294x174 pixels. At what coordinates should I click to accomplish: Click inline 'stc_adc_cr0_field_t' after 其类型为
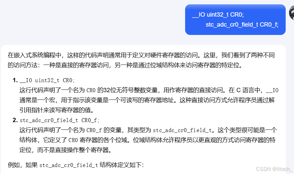pos(182,130)
